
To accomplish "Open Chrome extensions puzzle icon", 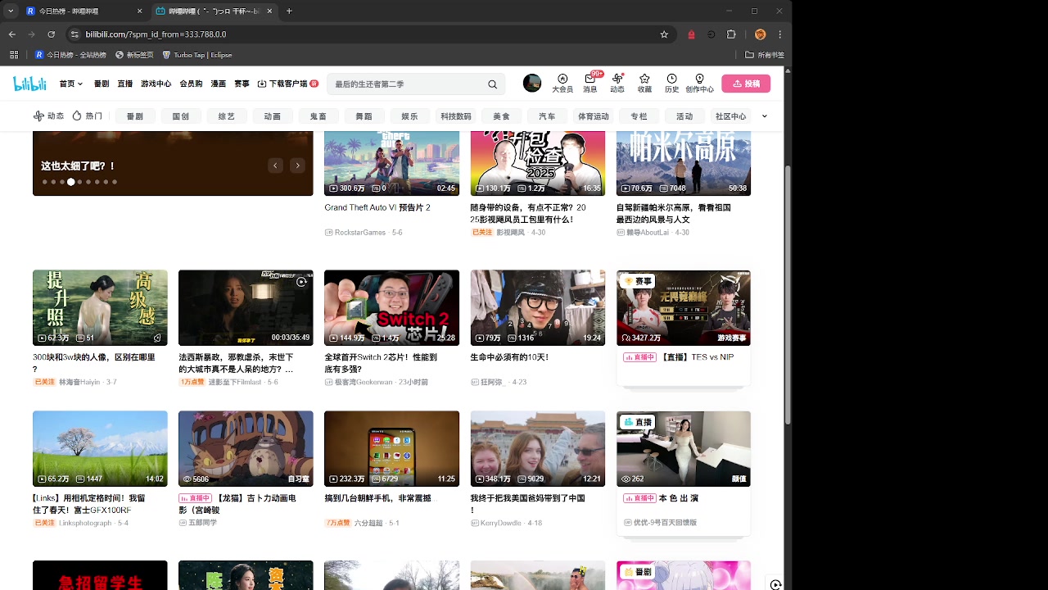I will pyautogui.click(x=731, y=34).
